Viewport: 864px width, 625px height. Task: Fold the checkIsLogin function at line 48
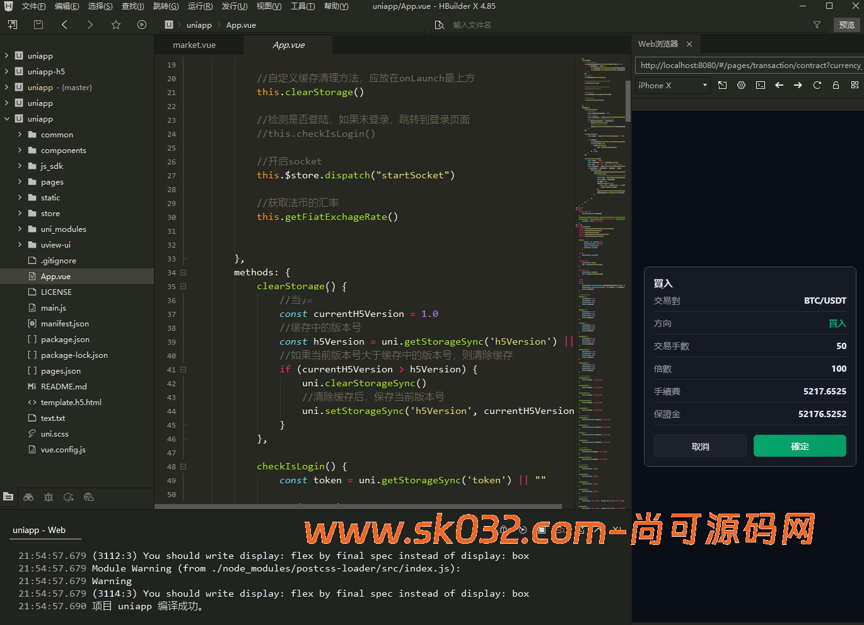(184, 467)
